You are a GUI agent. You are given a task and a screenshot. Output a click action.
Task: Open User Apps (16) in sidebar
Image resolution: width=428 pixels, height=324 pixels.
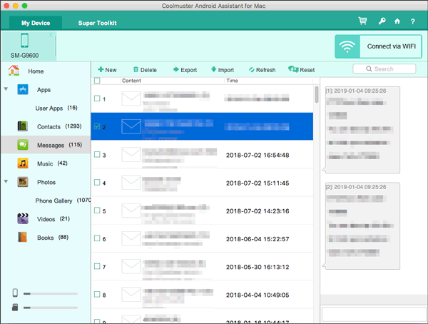(56, 108)
